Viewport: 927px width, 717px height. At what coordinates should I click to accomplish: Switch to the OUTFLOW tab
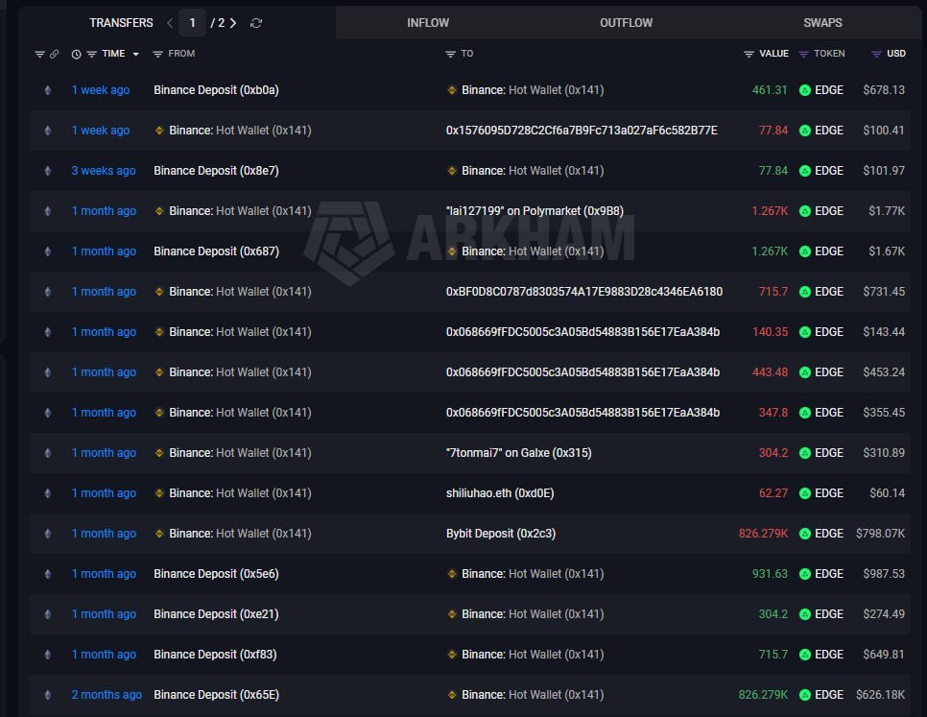(626, 23)
